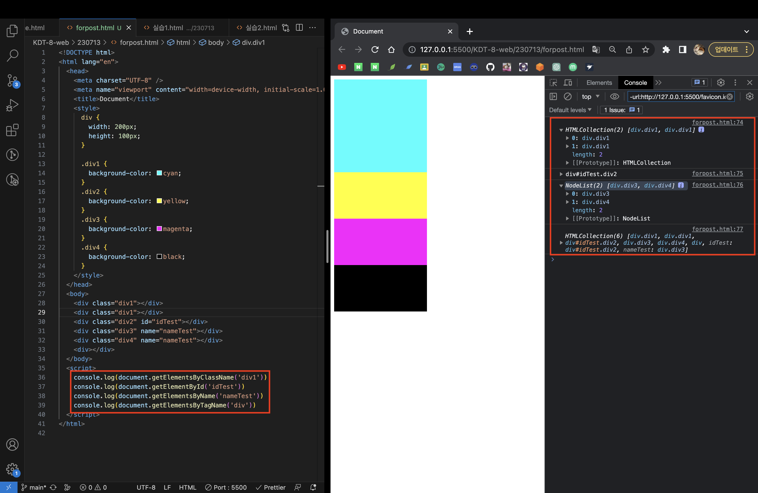Expand [[Prototype]]: NodeList entry
758x493 pixels.
(x=567, y=218)
